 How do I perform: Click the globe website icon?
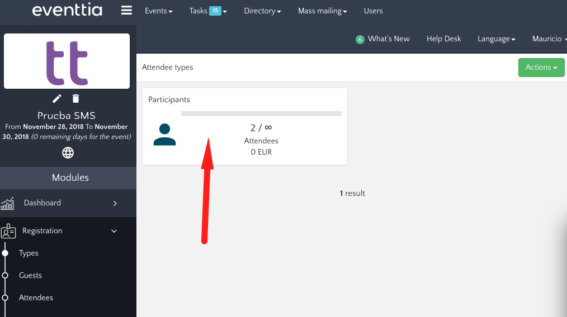pyautogui.click(x=68, y=152)
